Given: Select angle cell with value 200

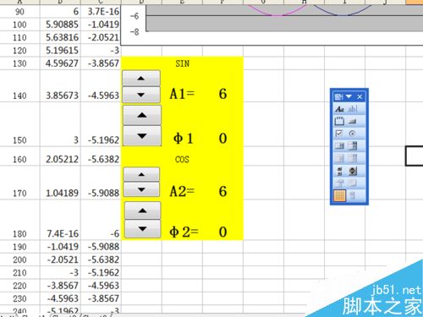Looking at the screenshot, I should [x=19, y=260].
